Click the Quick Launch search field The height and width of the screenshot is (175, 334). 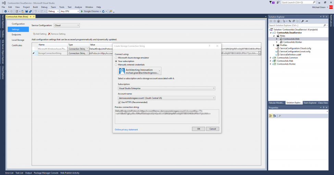[298, 2]
